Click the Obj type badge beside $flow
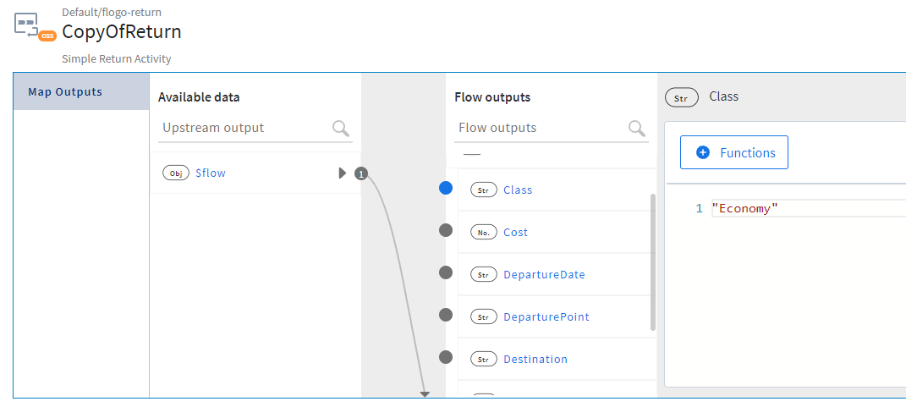The width and height of the screenshot is (906, 407). [x=175, y=173]
